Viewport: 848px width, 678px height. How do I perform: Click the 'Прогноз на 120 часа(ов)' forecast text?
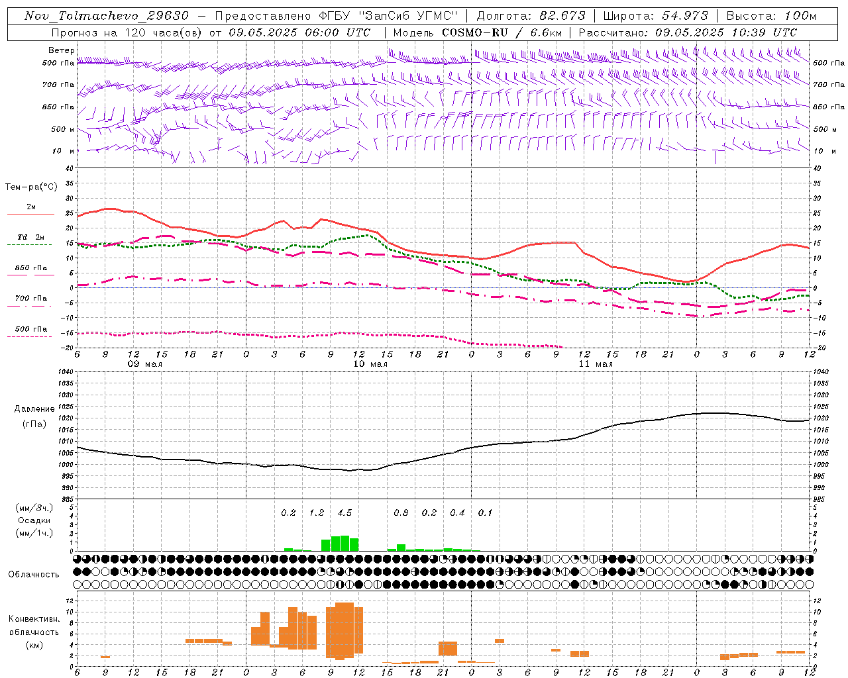(x=127, y=32)
